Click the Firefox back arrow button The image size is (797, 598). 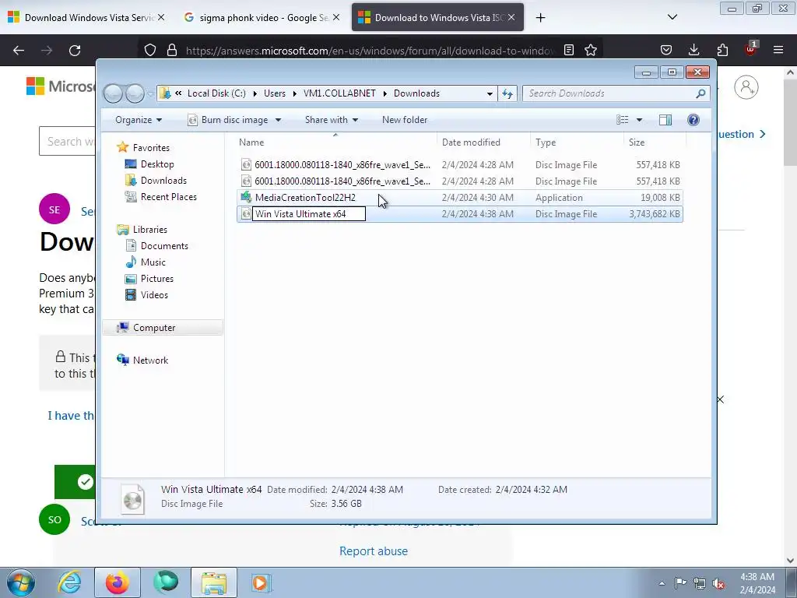point(19,50)
